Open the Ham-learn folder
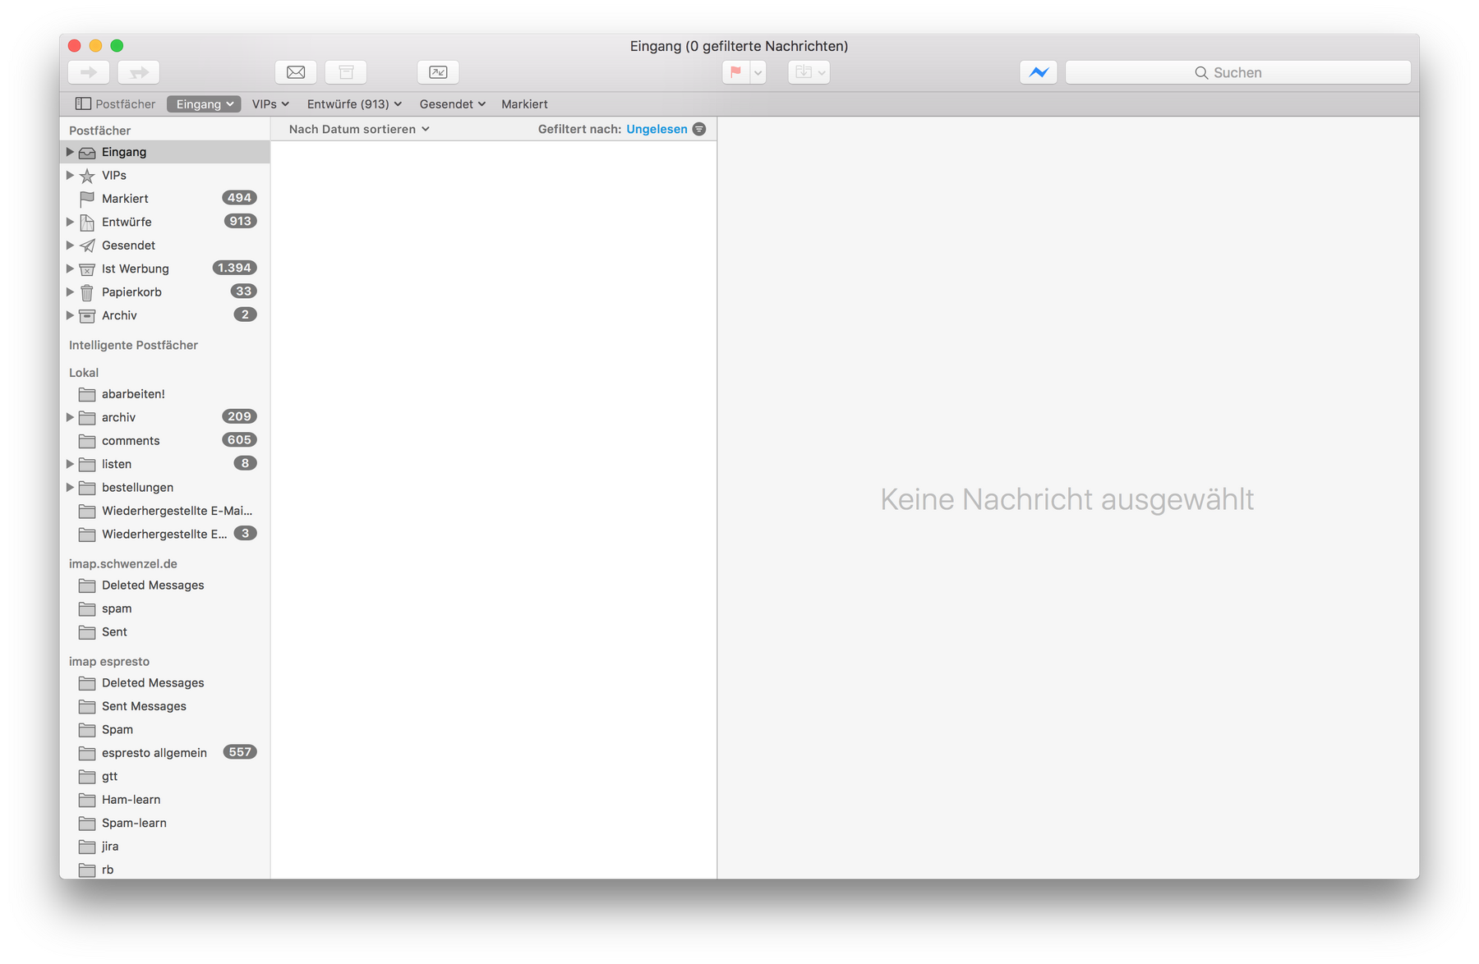 pyautogui.click(x=164, y=800)
